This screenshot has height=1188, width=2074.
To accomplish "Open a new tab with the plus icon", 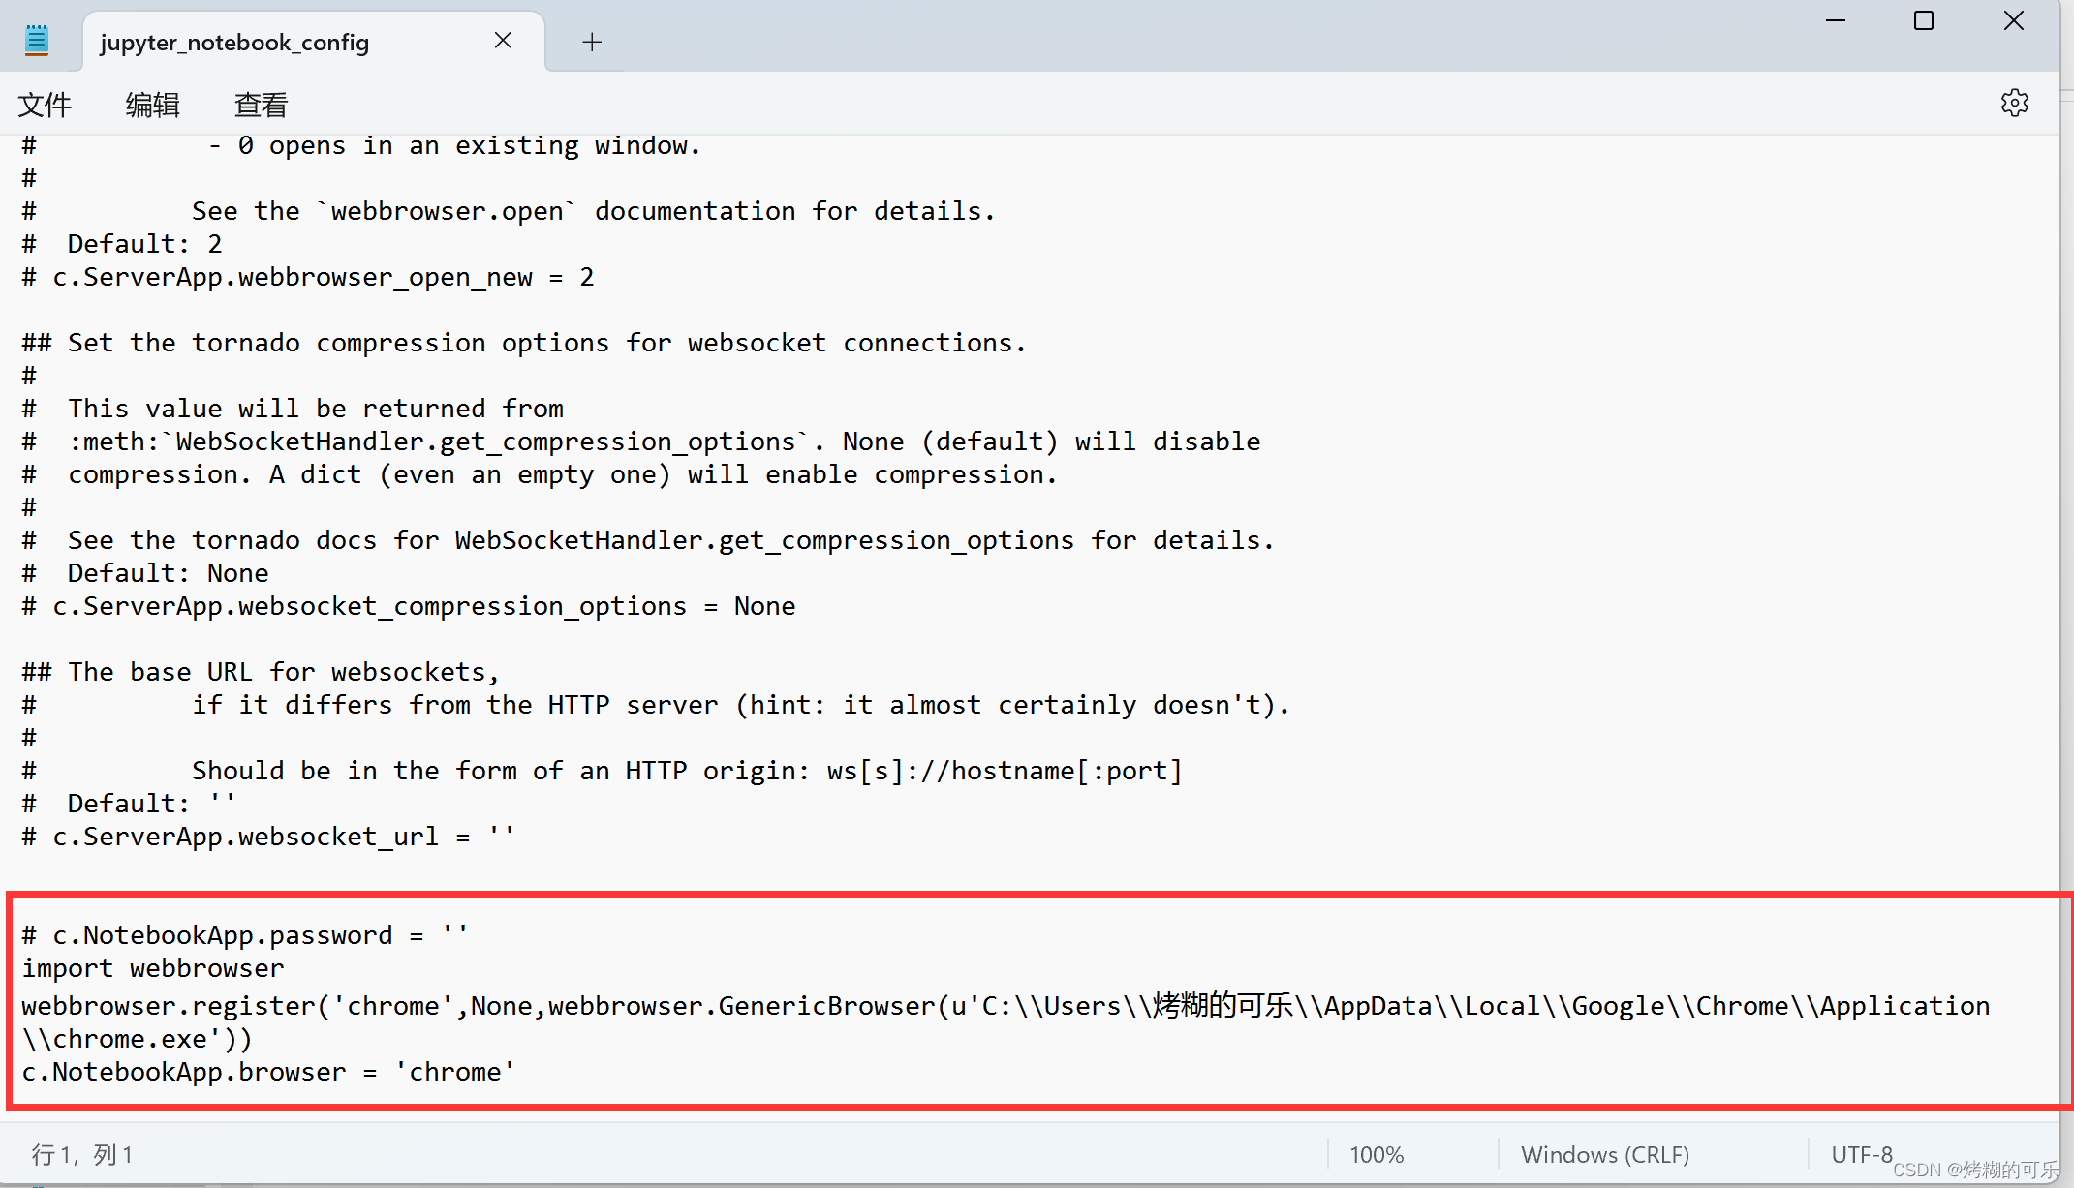I will (x=591, y=41).
